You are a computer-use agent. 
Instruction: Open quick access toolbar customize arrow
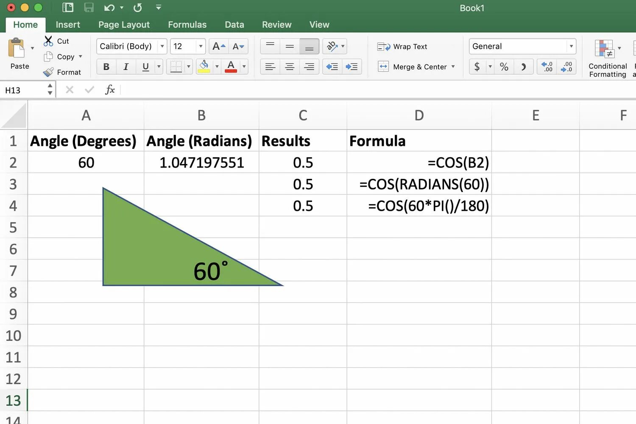tap(159, 7)
